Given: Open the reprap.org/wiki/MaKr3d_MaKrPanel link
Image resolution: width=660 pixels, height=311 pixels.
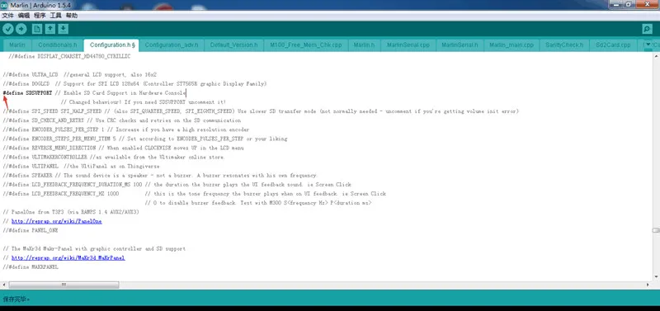Looking at the screenshot, I should tap(68, 258).
